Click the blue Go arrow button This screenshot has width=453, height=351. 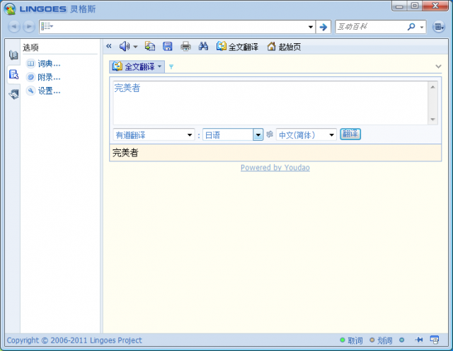(323, 27)
